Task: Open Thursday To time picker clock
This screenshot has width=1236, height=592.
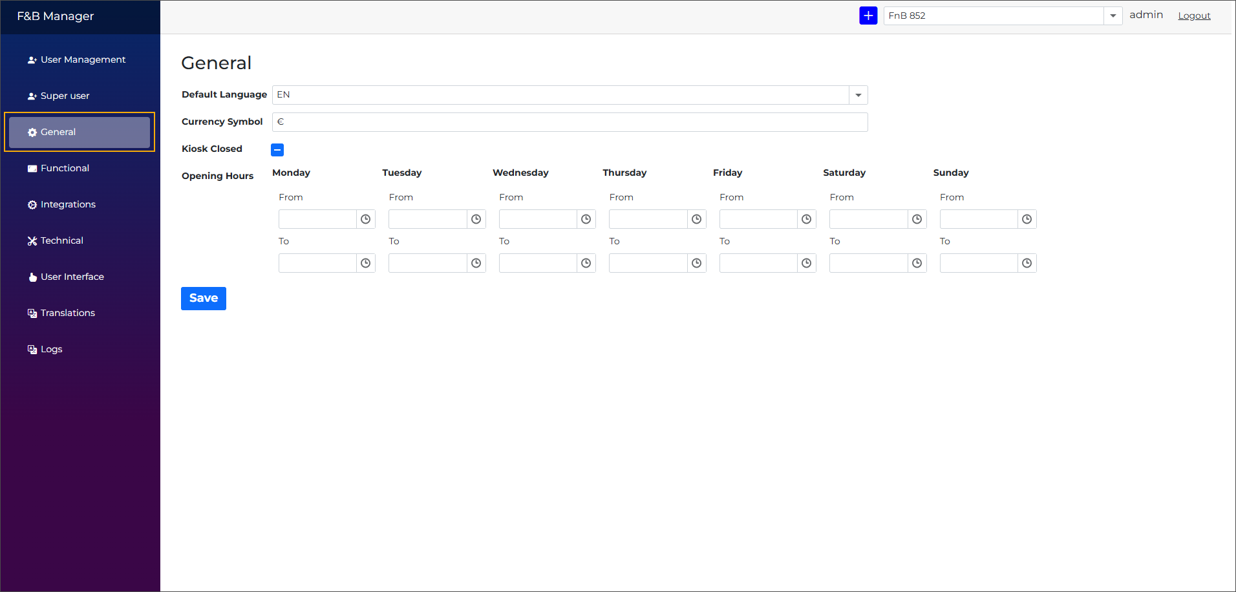Action: pos(696,263)
